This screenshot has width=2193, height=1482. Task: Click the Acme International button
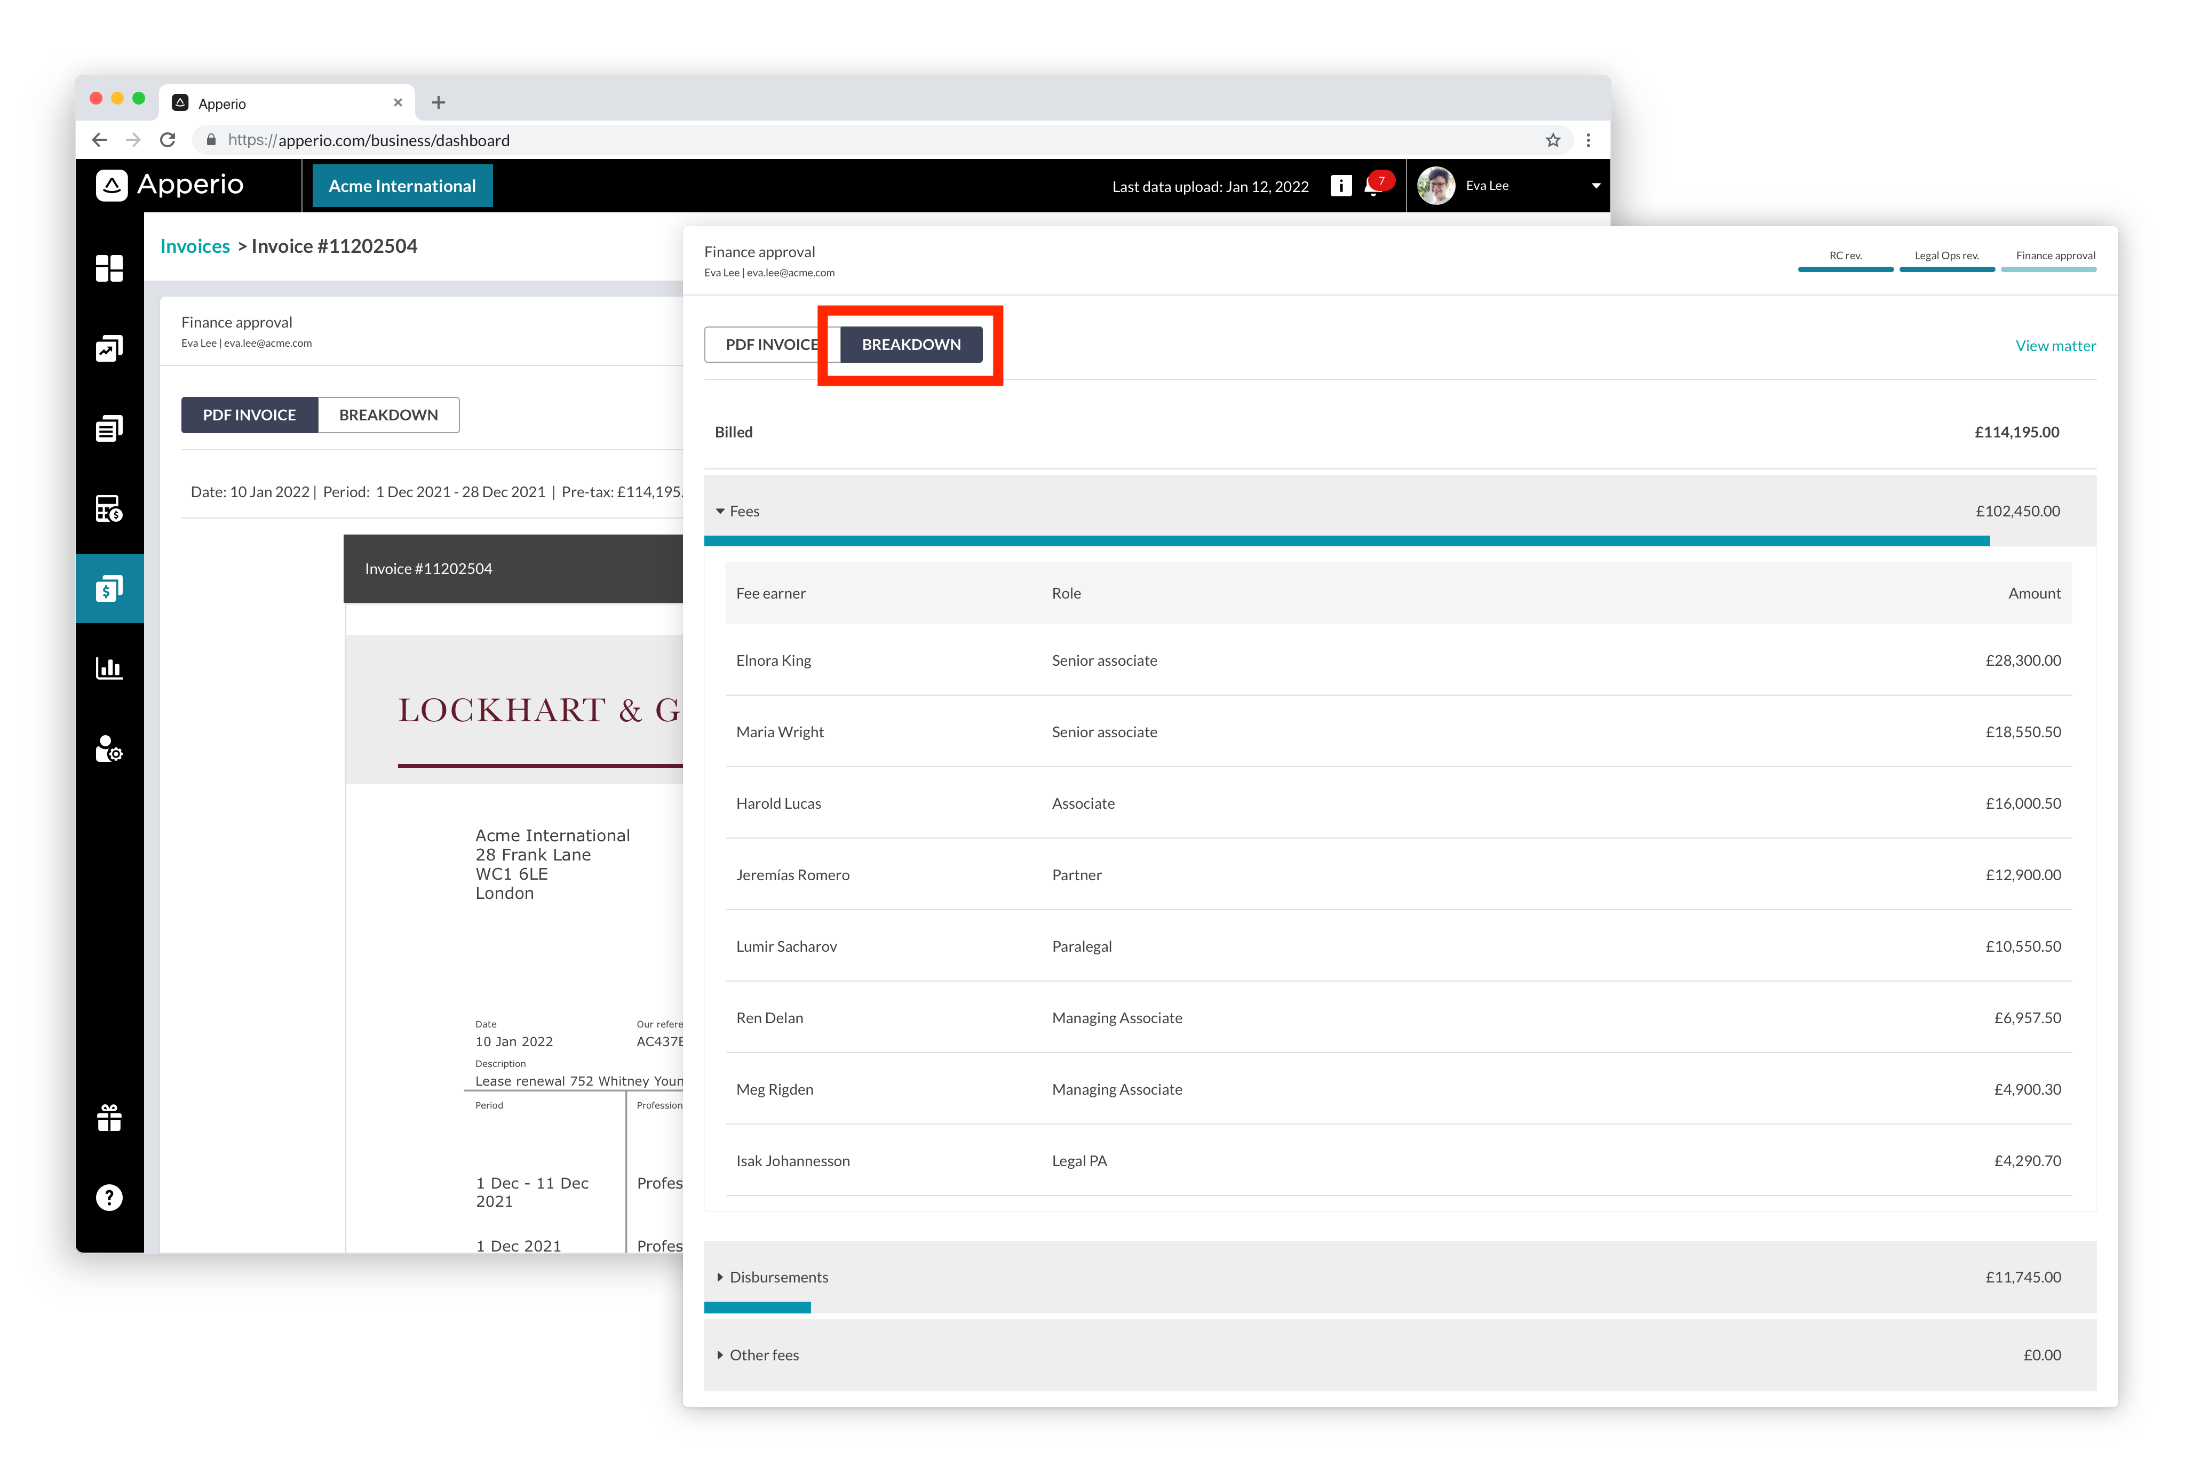pos(402,186)
